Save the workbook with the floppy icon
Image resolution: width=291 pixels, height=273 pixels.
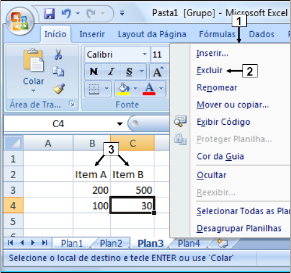click(49, 14)
